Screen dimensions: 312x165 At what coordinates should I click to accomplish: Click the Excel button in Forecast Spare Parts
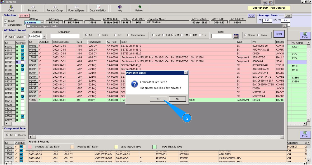pyautogui.click(x=279, y=34)
